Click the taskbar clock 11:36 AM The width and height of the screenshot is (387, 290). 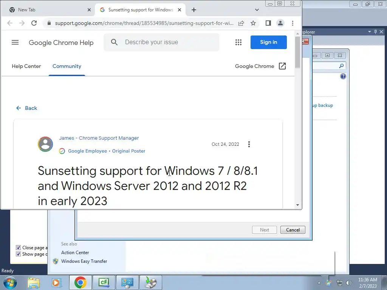[x=368, y=280]
